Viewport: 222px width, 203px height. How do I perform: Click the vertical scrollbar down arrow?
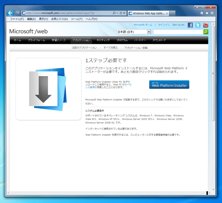tap(213, 190)
